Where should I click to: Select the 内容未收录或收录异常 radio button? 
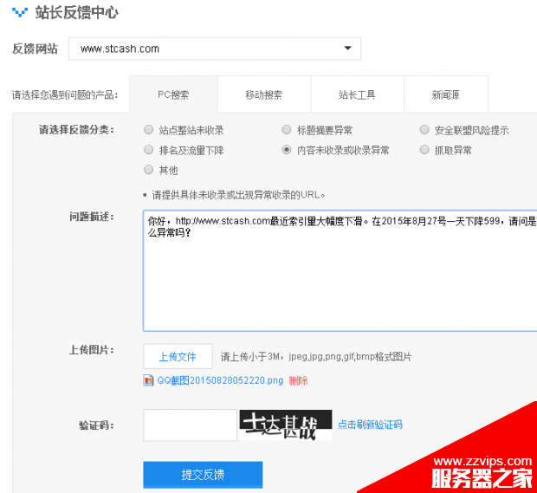point(287,150)
